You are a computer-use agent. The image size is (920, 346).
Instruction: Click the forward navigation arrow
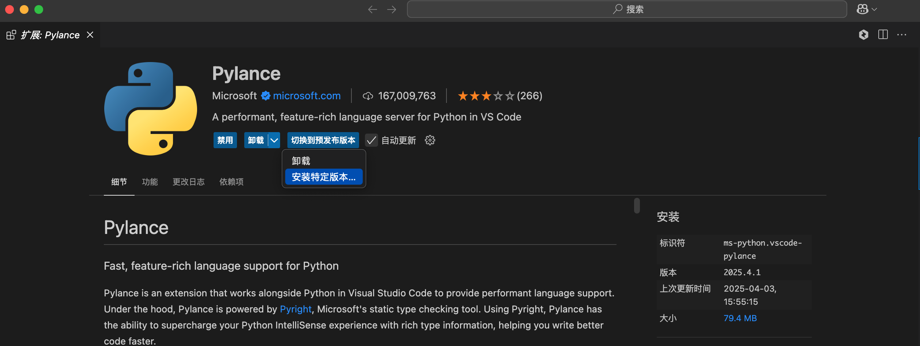392,9
